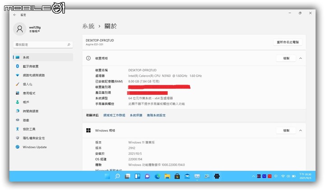Click into the 尋找設定 search field
The height and width of the screenshot is (191, 325).
(x=43, y=45)
